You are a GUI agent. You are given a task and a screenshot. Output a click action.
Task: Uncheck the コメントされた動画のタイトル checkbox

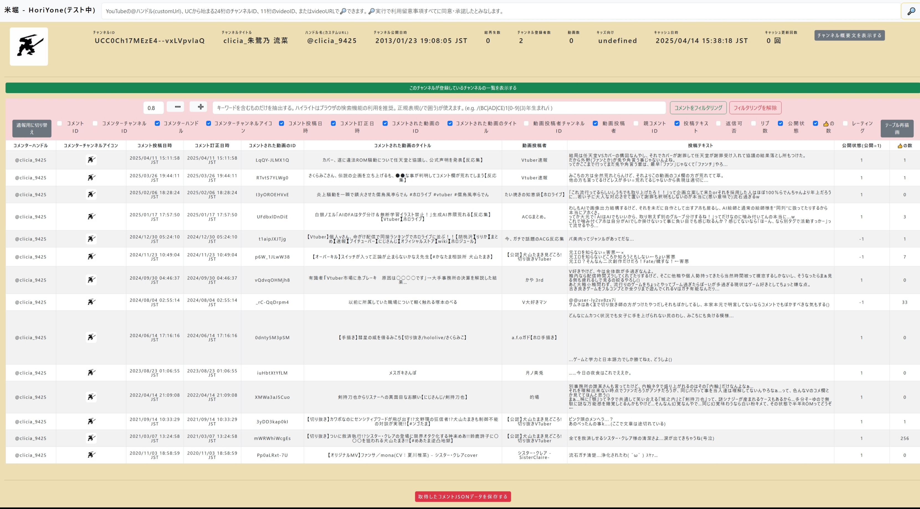pos(450,123)
